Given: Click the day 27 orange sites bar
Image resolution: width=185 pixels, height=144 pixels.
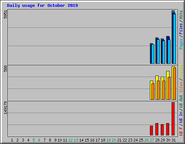Looking at the screenshot, I should [x=153, y=91].
